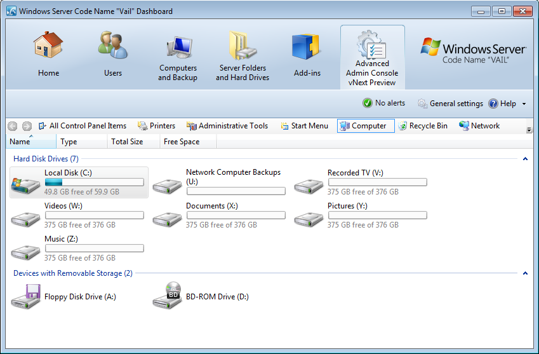
Task: Click the Recorded TV (V:) usage bar
Action: 378,182
